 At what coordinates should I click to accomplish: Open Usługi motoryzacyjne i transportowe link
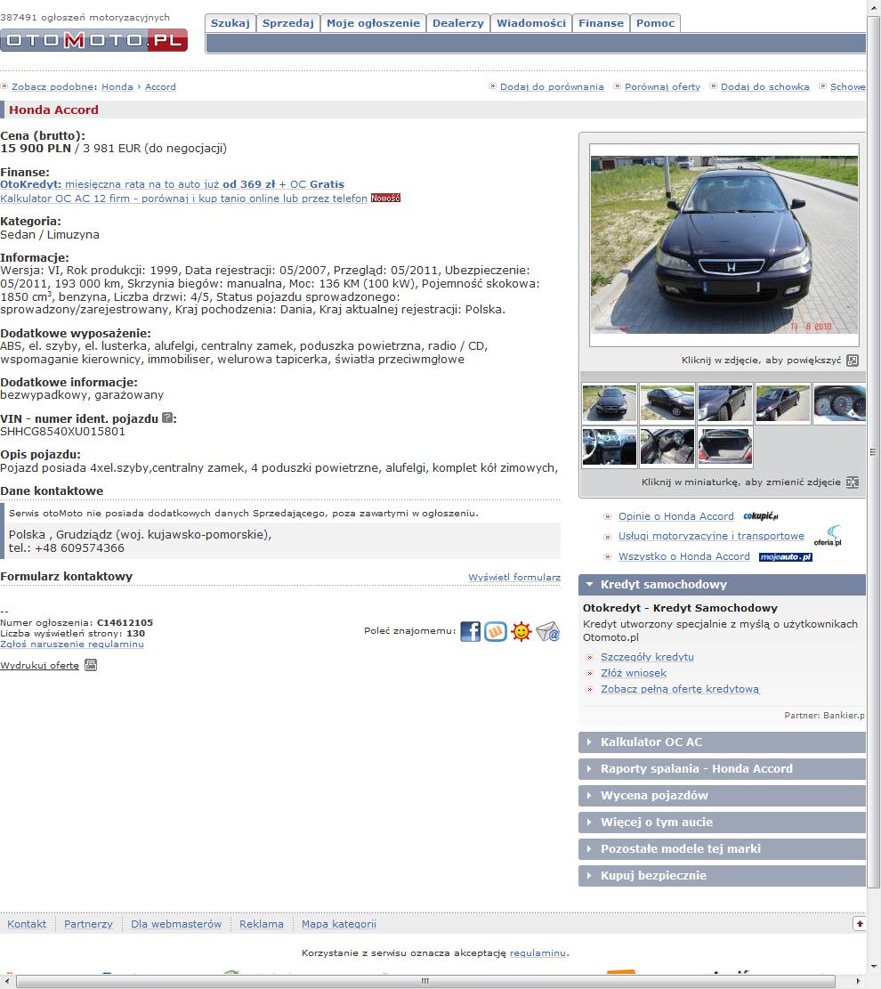click(711, 536)
